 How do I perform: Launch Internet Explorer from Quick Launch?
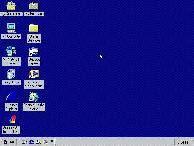coord(32,142)
